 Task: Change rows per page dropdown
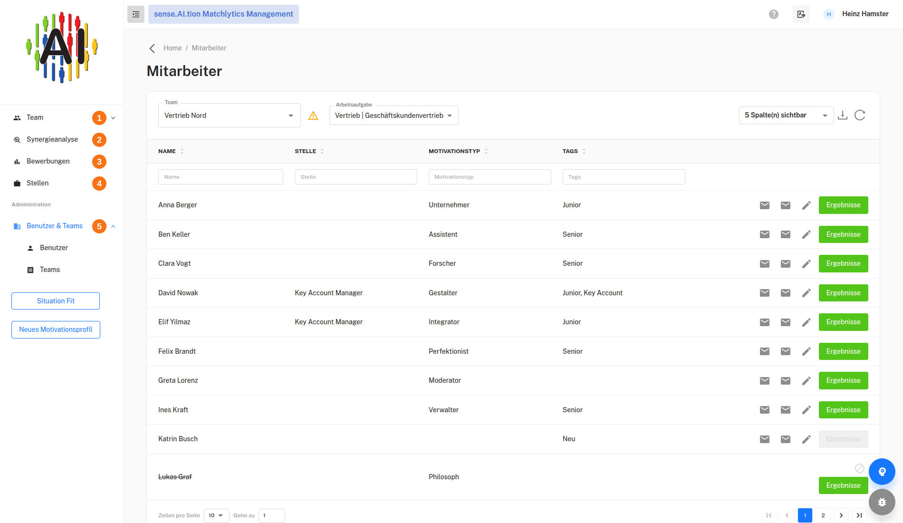(217, 515)
